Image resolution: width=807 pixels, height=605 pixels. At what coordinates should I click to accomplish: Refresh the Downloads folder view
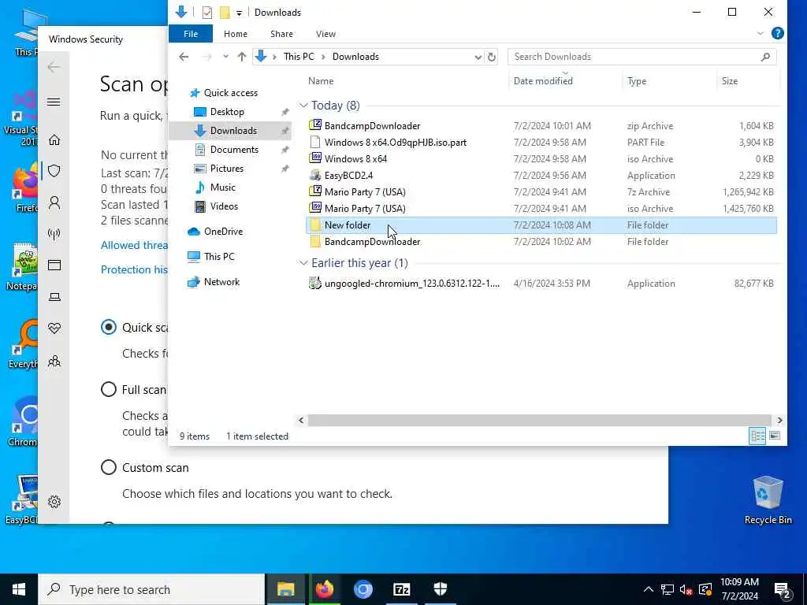492,57
